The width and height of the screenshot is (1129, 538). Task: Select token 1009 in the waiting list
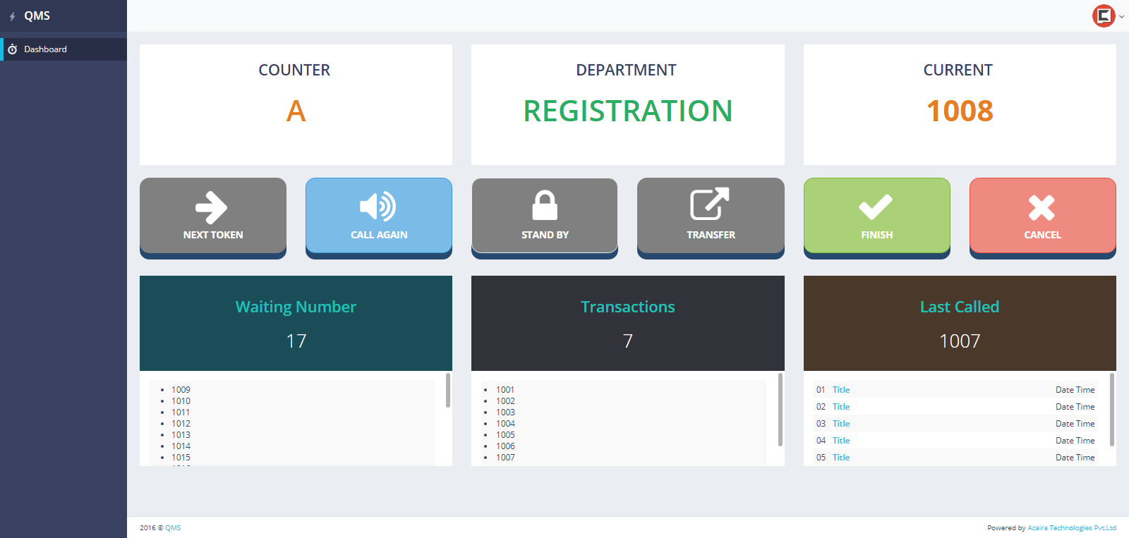181,390
